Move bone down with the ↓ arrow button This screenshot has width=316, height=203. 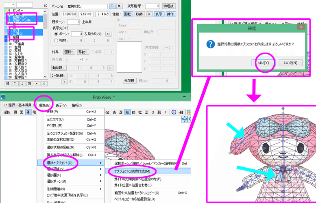(22, 84)
